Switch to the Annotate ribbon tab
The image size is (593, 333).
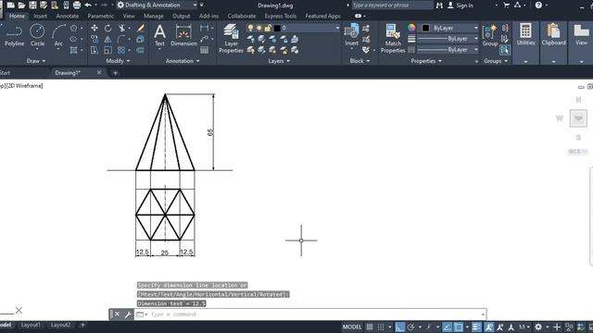coord(68,16)
